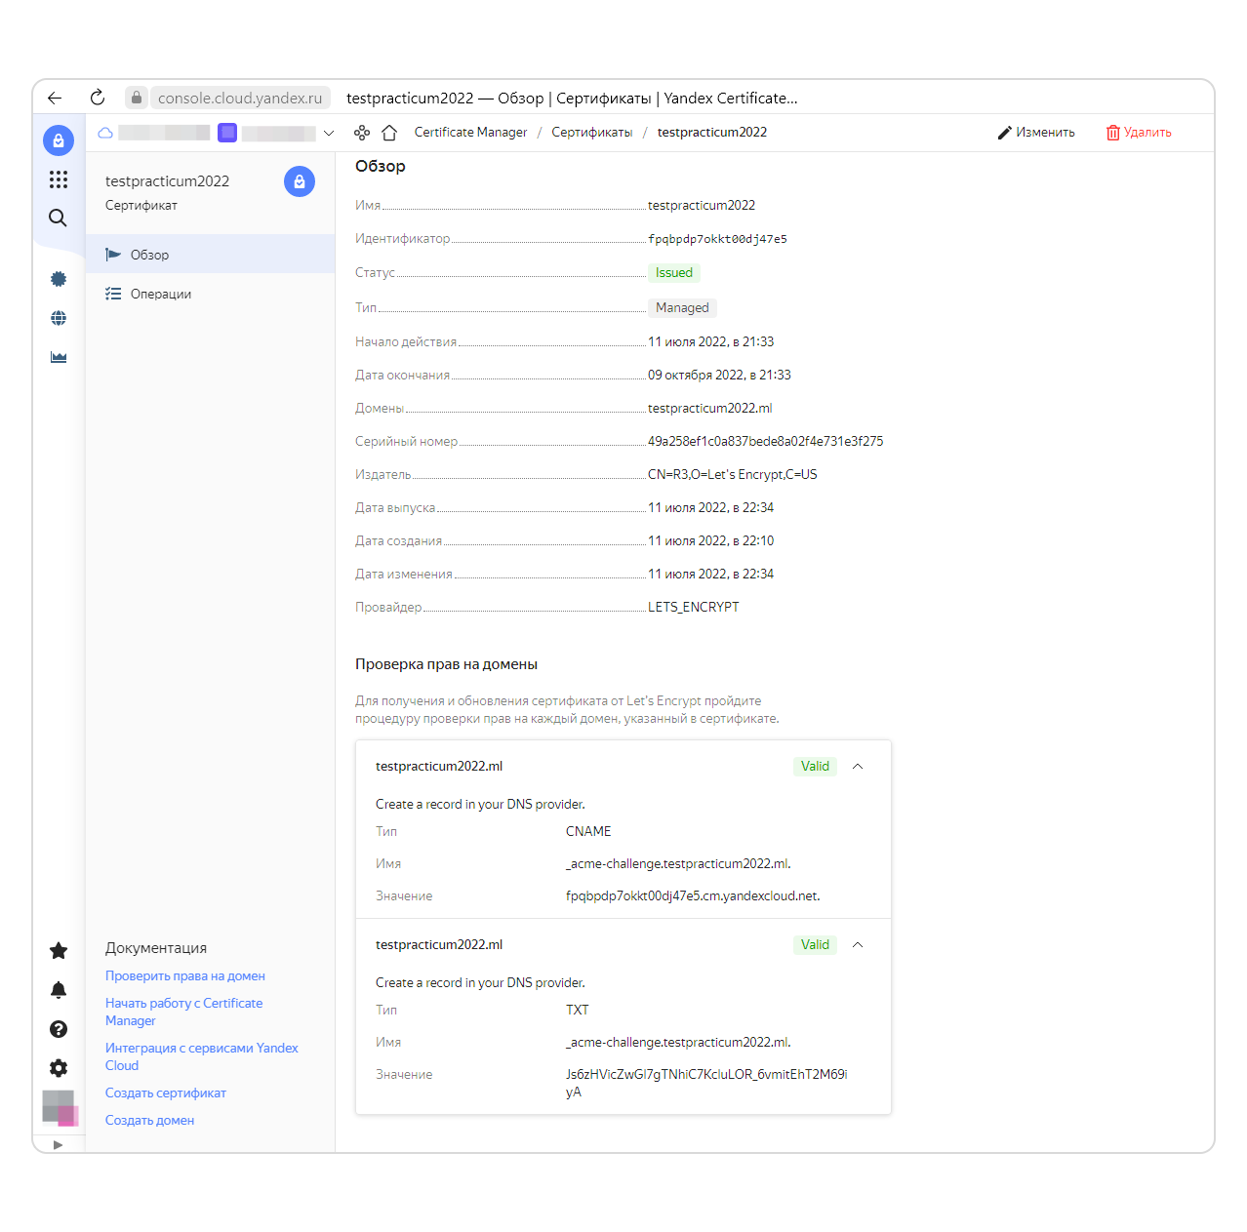The image size is (1247, 1232).
Task: Open the help question mark icon
Action: [59, 1029]
